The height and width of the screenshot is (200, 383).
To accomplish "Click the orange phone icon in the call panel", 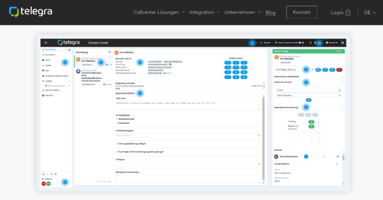I will point(276,57).
